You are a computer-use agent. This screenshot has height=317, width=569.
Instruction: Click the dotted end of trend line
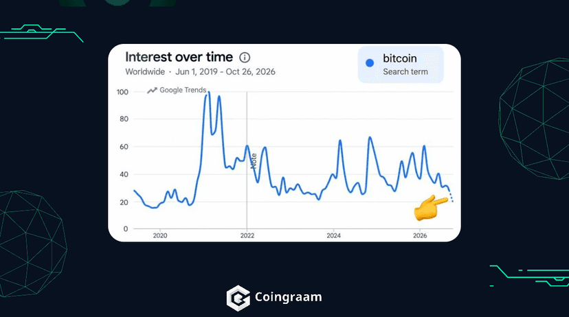click(451, 196)
